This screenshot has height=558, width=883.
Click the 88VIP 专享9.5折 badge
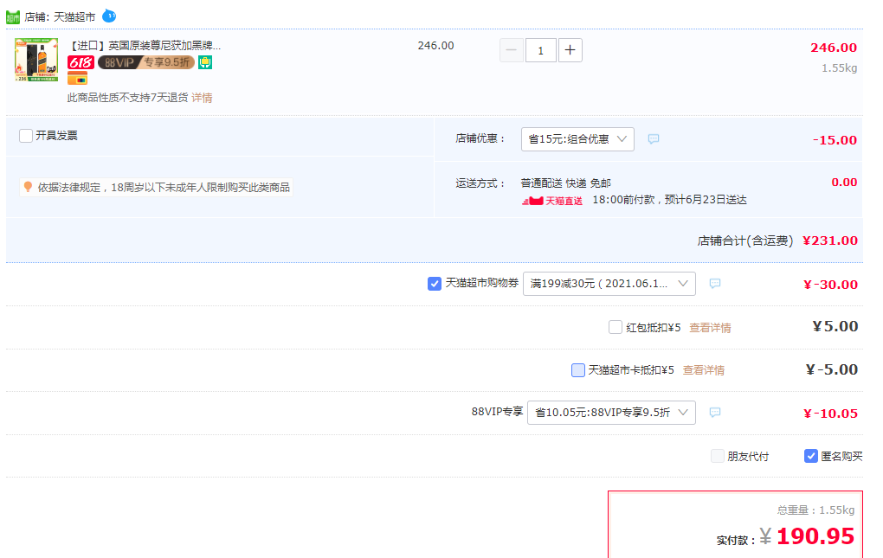[146, 62]
